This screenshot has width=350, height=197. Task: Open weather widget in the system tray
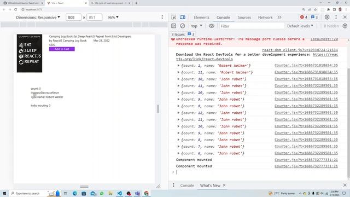pyautogui.click(x=282, y=193)
